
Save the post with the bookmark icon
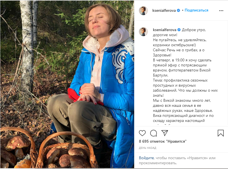[x=221, y=133]
